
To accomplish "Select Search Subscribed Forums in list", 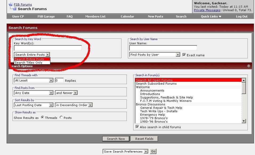I will pyautogui.click(x=188, y=84).
